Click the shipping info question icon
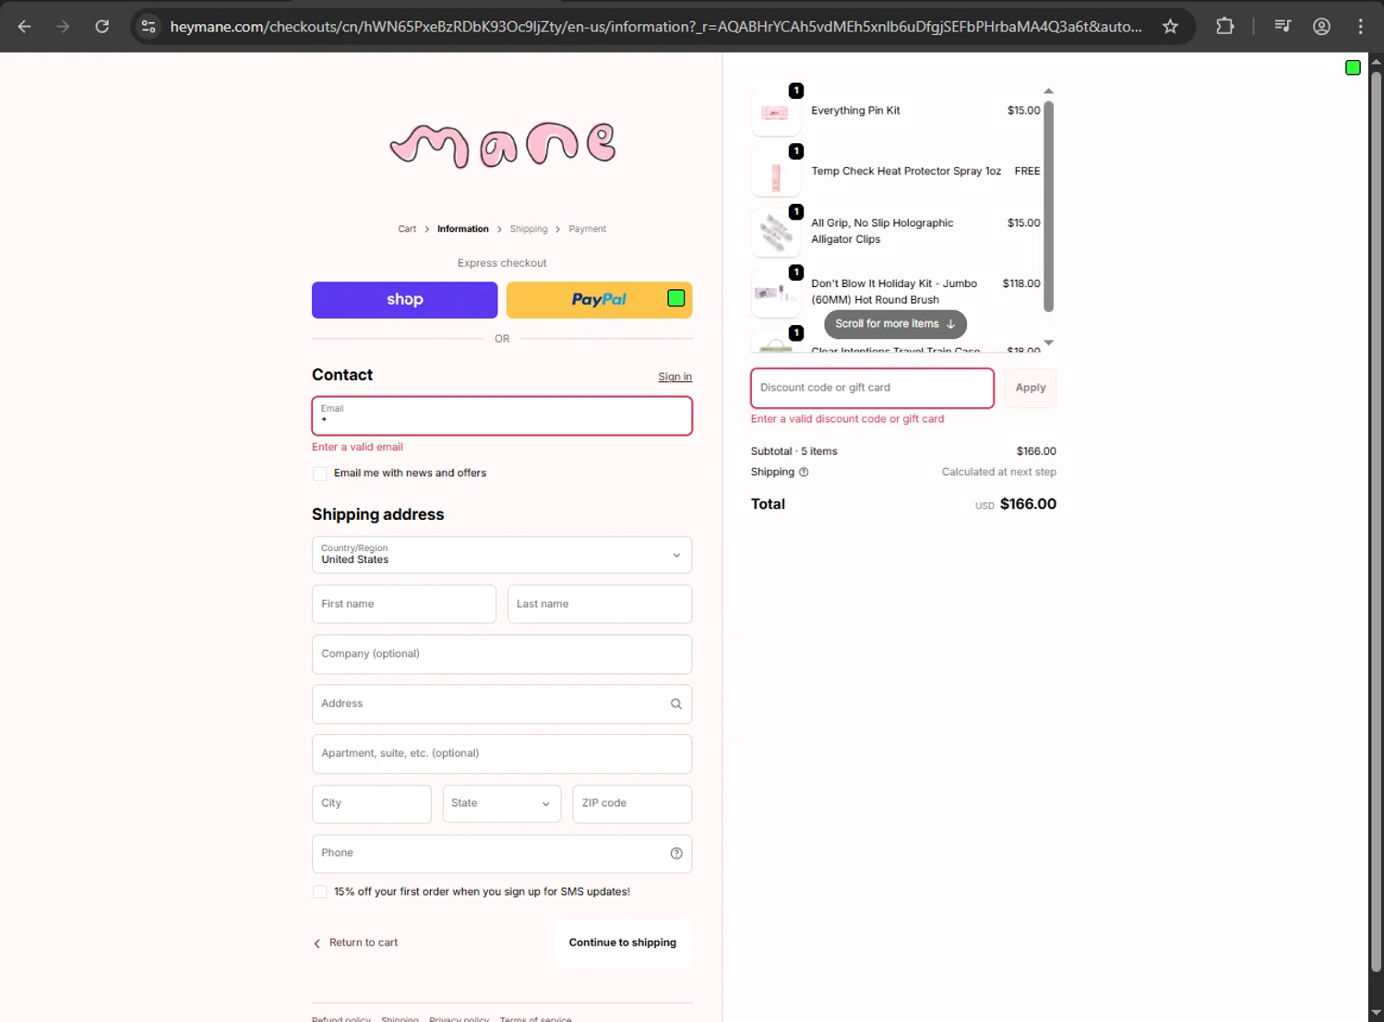 (x=804, y=473)
